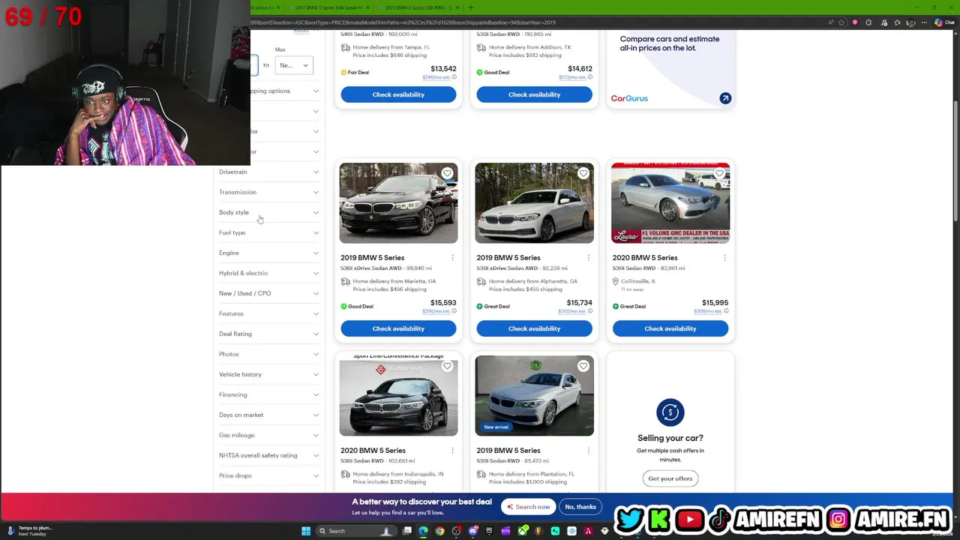Expand the Photos filter
The image size is (960, 540).
point(268,354)
